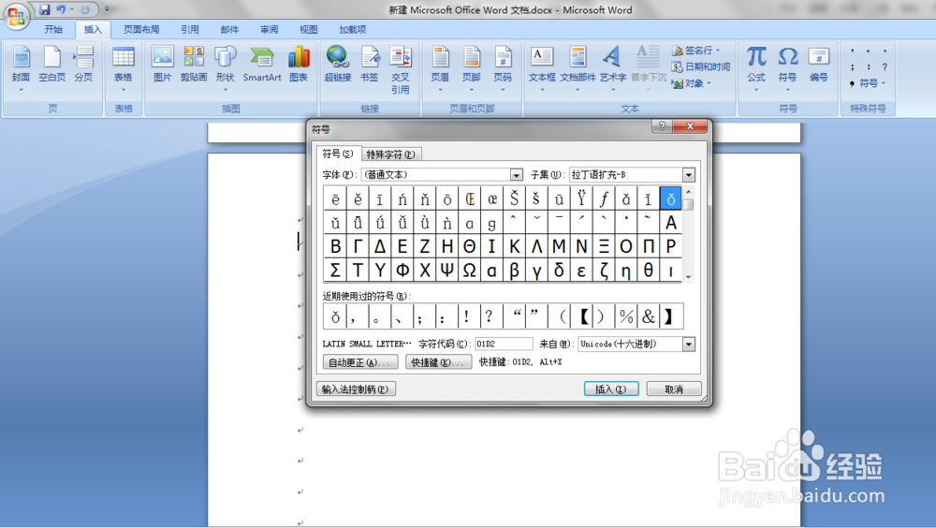Open the Header (页眉) menu
The height and width of the screenshot is (528, 936).
[x=440, y=68]
